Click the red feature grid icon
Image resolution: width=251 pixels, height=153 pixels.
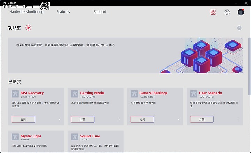pyautogui.click(x=213, y=12)
